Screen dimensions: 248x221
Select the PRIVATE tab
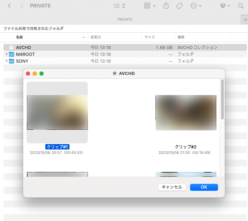click(x=125, y=19)
